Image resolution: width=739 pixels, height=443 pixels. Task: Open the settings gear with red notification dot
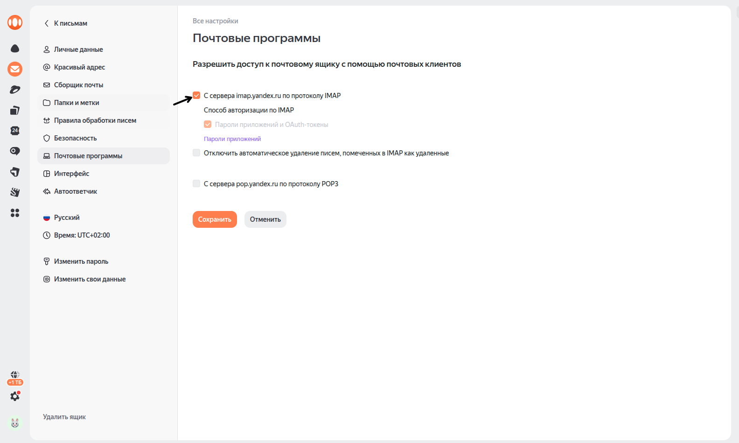pos(14,396)
